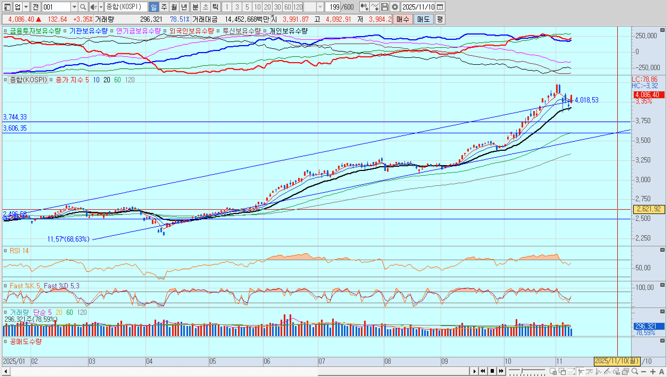
Task: Toggle 공매도수량 indicator checkbox
Action: [x=5, y=341]
